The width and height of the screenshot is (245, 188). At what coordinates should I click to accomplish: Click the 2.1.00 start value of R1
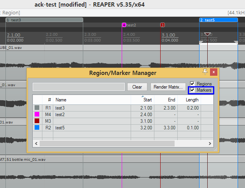(x=146, y=108)
